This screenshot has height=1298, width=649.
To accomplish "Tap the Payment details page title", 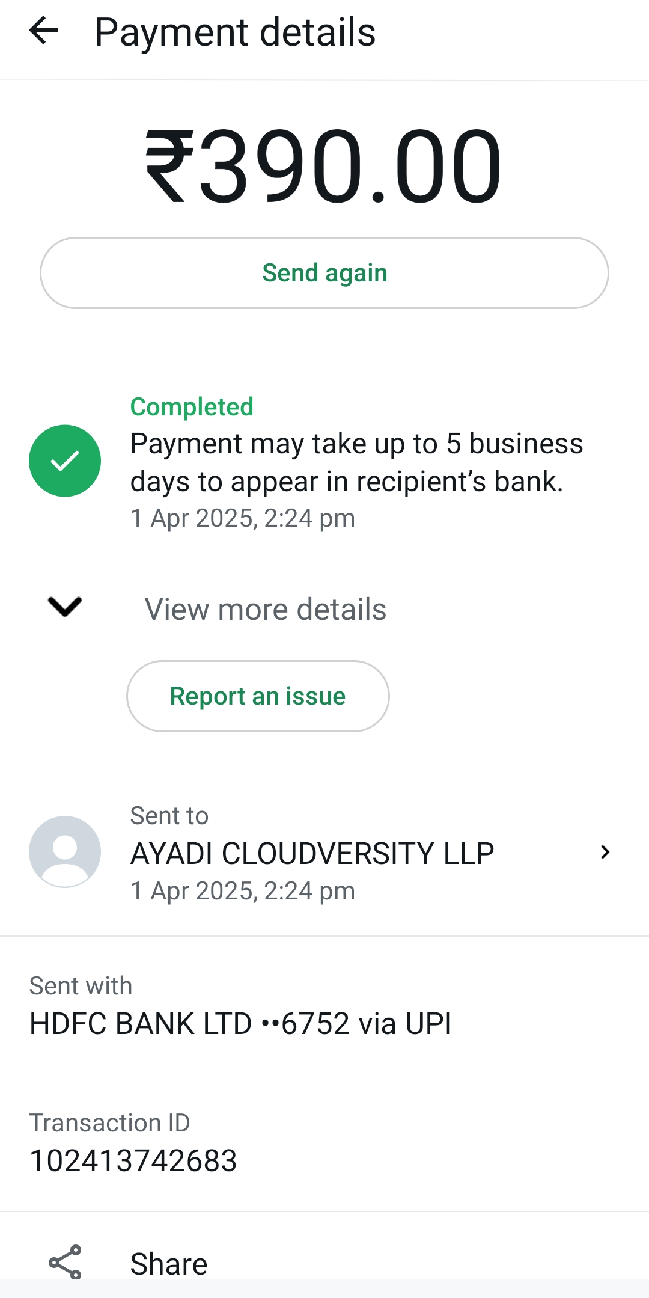I will click(235, 32).
